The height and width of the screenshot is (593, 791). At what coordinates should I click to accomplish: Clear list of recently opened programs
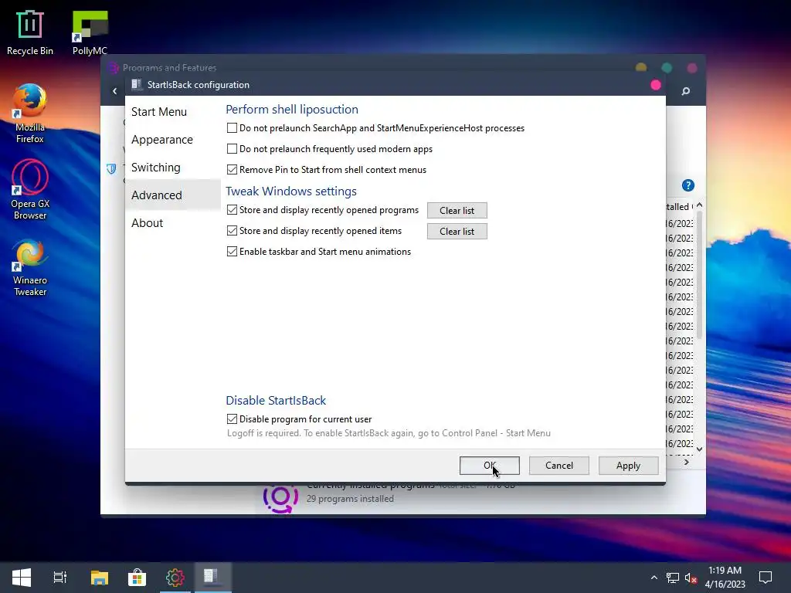[x=457, y=210]
